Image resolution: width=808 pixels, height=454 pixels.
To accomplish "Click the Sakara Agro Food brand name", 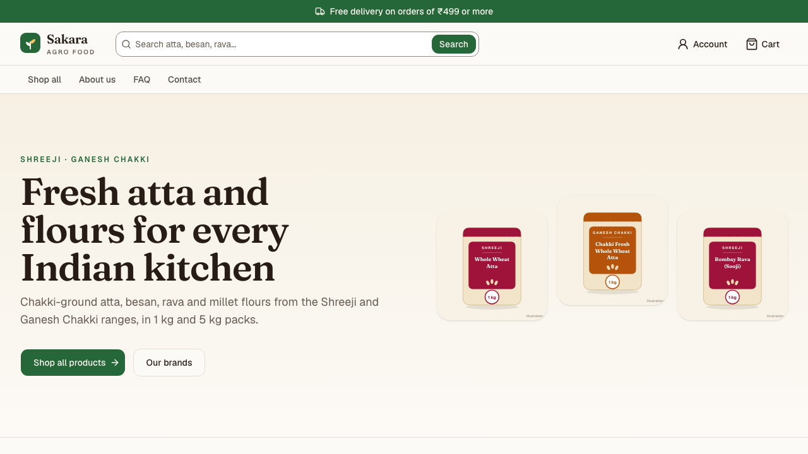I will coord(71,44).
